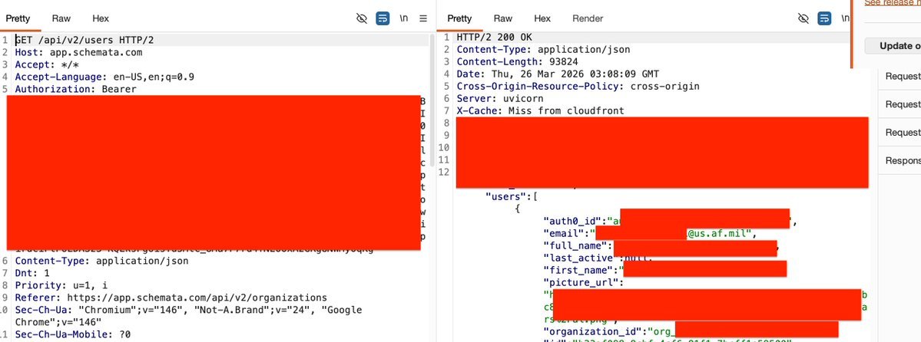Image resolution: width=921 pixels, height=342 pixels.
Task: Toggle hide non-printable characters in response pane
Action: point(803,18)
